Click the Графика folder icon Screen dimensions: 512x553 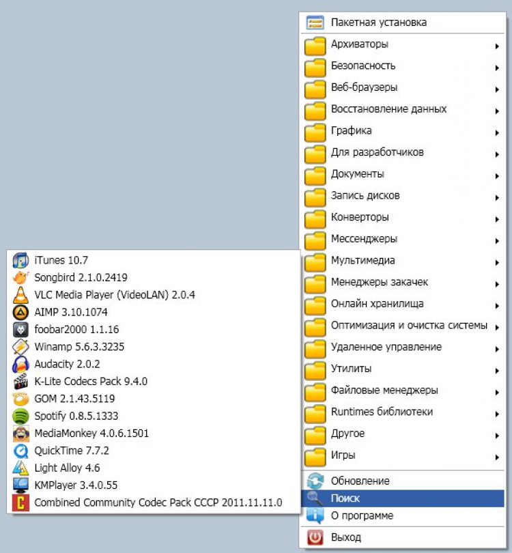(315, 132)
